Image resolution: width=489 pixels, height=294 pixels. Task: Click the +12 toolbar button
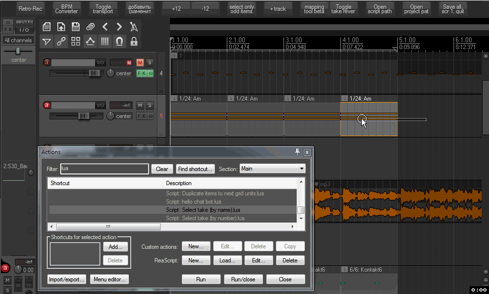176,9
